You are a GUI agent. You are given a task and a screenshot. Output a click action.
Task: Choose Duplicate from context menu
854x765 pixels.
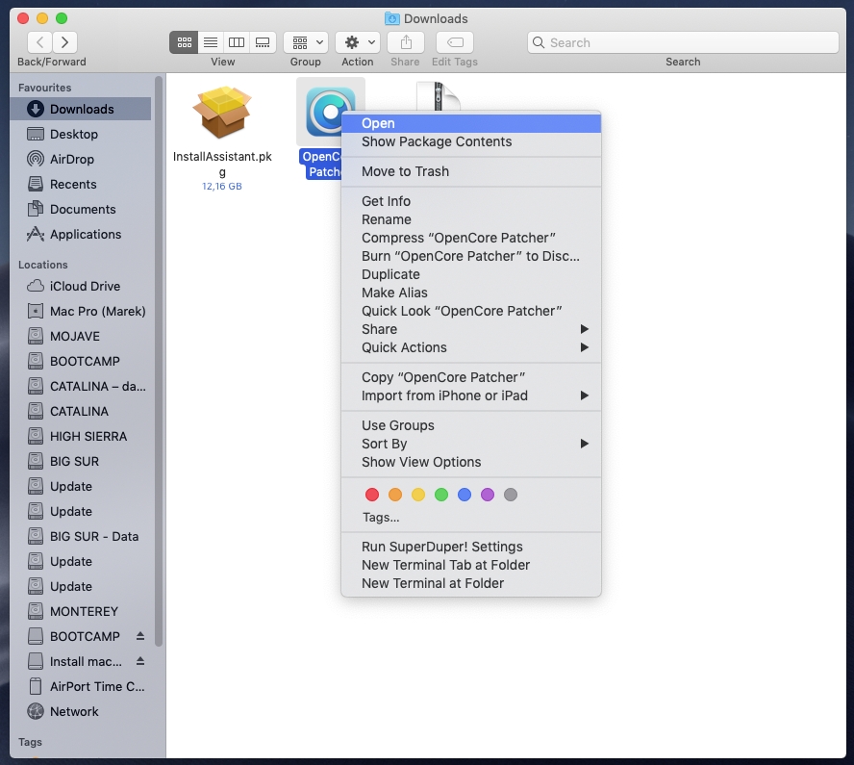pyautogui.click(x=471, y=274)
